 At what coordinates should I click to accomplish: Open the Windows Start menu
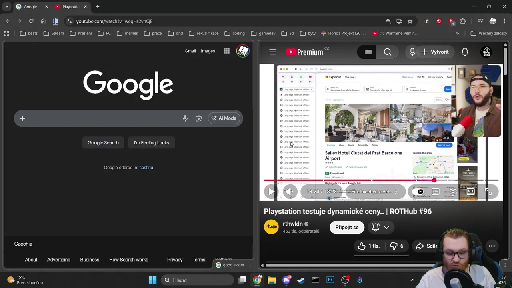[x=152, y=280]
